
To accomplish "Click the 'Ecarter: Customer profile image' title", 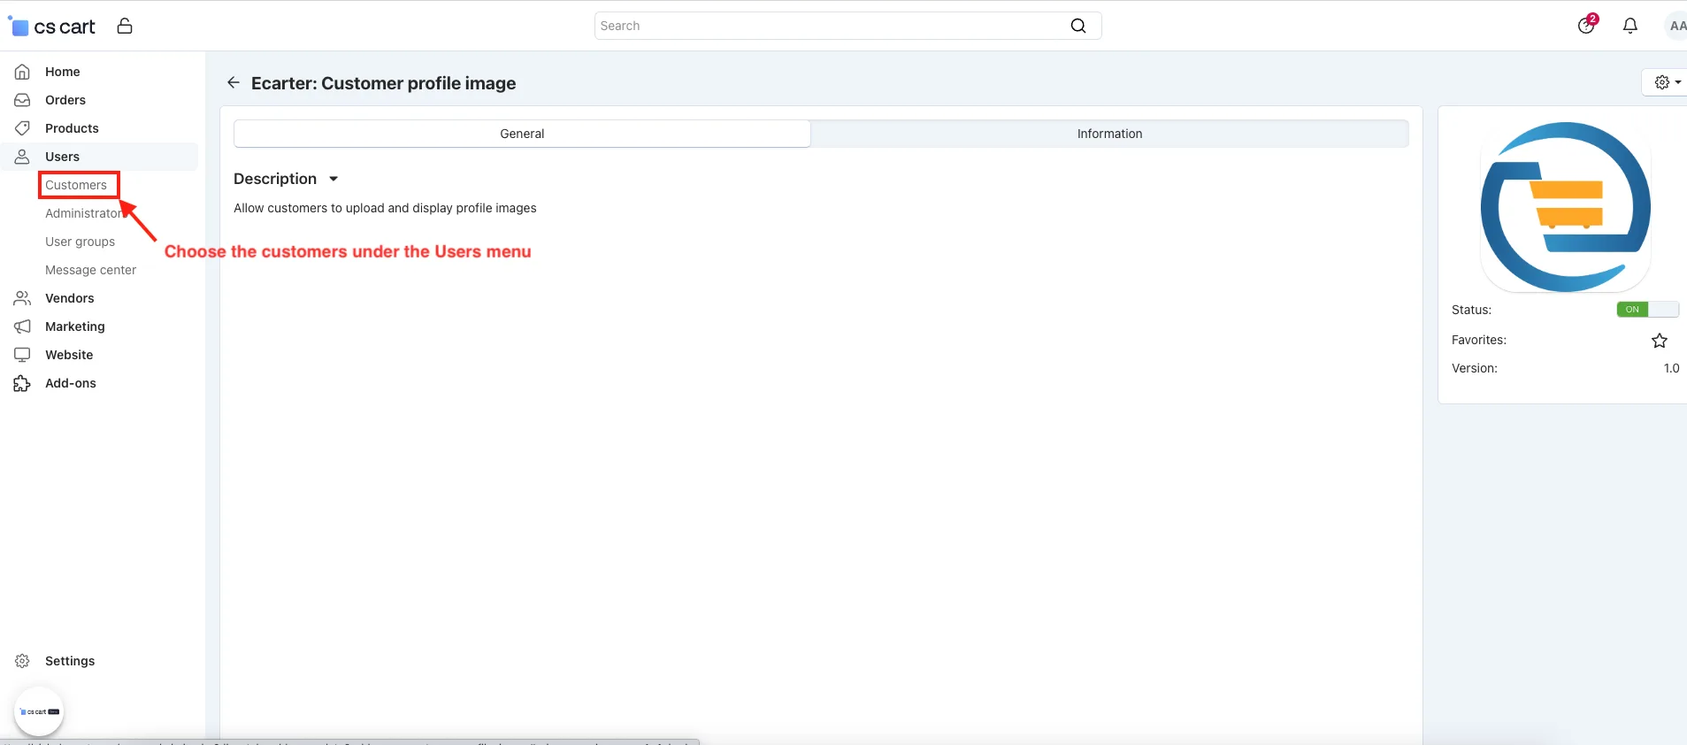I will tap(384, 83).
